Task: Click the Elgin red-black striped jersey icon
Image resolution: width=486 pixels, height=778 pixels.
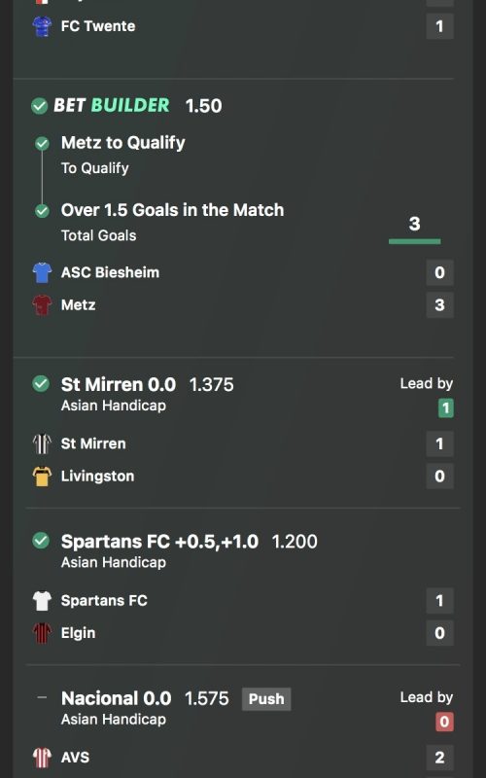Action: click(x=42, y=633)
